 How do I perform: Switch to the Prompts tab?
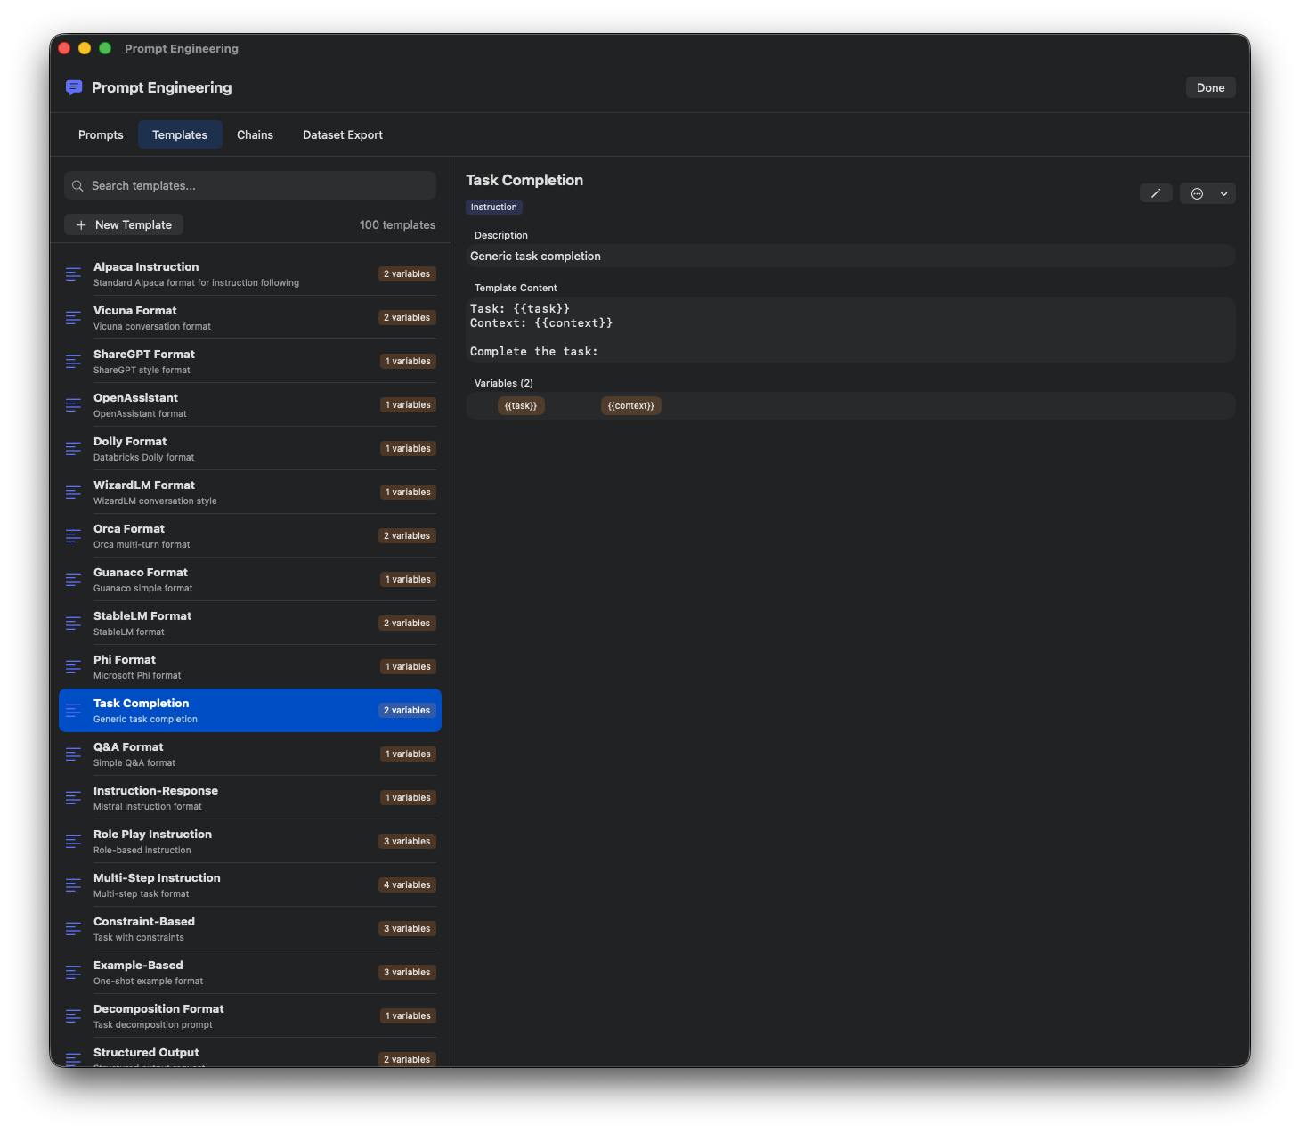pos(101,135)
